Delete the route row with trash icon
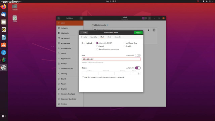The height and width of the screenshot is (121, 215). 139,74
